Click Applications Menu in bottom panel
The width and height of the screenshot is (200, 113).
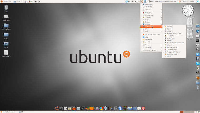click(7, 112)
